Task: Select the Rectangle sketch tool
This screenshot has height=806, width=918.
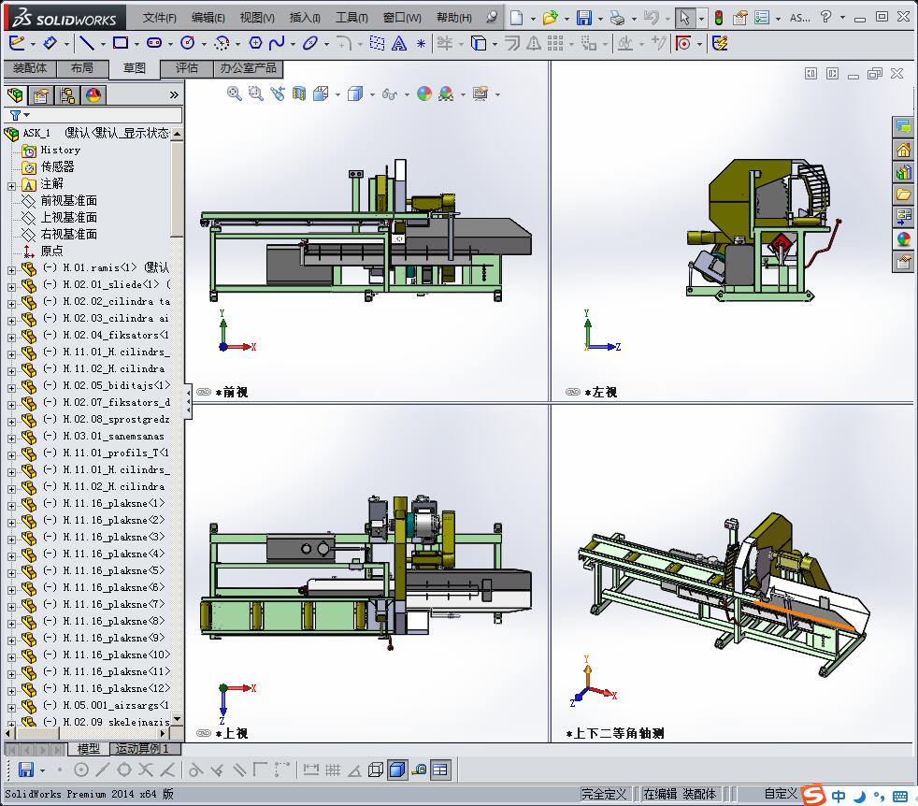Action: [x=120, y=43]
